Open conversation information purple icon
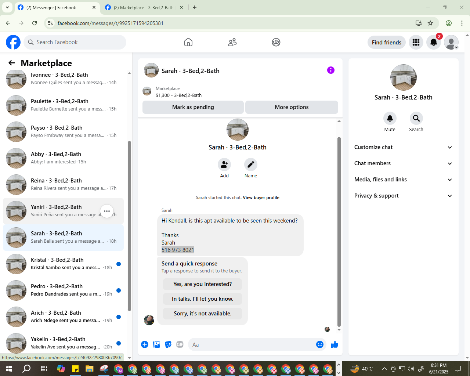The image size is (470, 376). coord(331,70)
